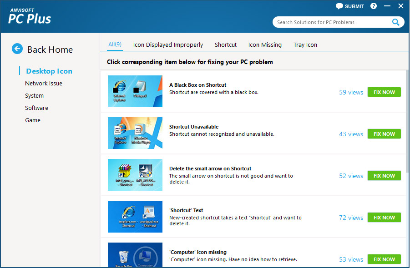This screenshot has height=268, width=410.
Task: Open the 'Computer' icon missing thumbnail
Action: [135, 255]
